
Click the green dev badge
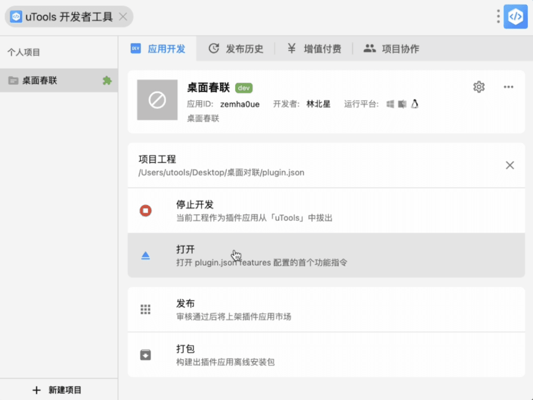244,88
